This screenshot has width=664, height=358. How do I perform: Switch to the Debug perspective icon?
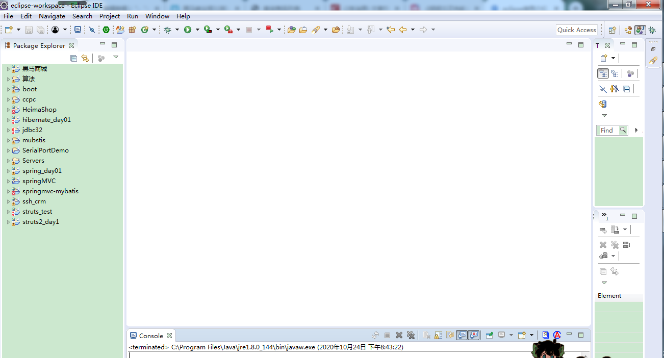click(652, 30)
